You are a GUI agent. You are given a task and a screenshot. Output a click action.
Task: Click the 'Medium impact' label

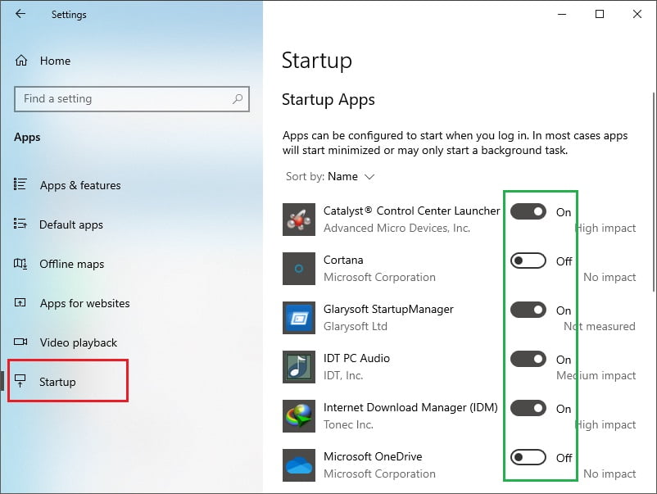(x=596, y=375)
